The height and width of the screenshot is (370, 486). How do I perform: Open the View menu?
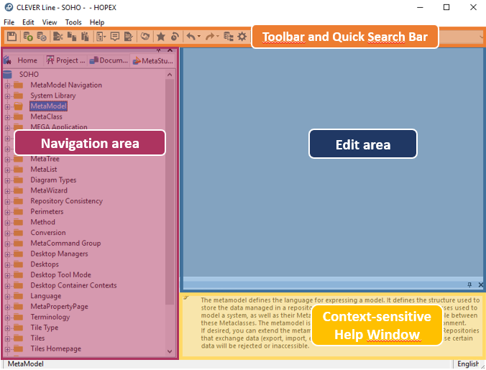[x=50, y=22]
